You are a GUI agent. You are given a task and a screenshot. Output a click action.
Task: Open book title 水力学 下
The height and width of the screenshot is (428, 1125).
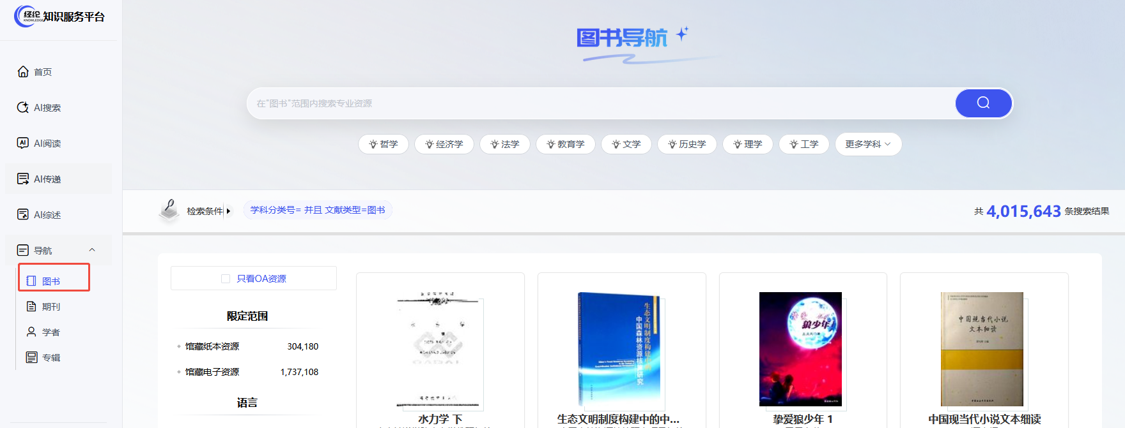point(440,419)
